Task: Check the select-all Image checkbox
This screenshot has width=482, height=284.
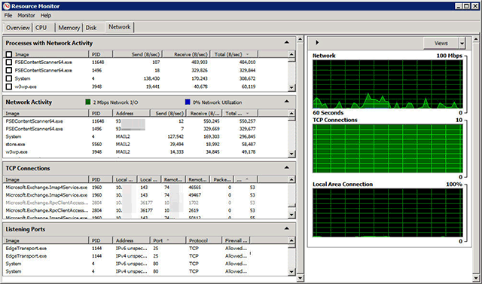Action: pyautogui.click(x=9, y=54)
